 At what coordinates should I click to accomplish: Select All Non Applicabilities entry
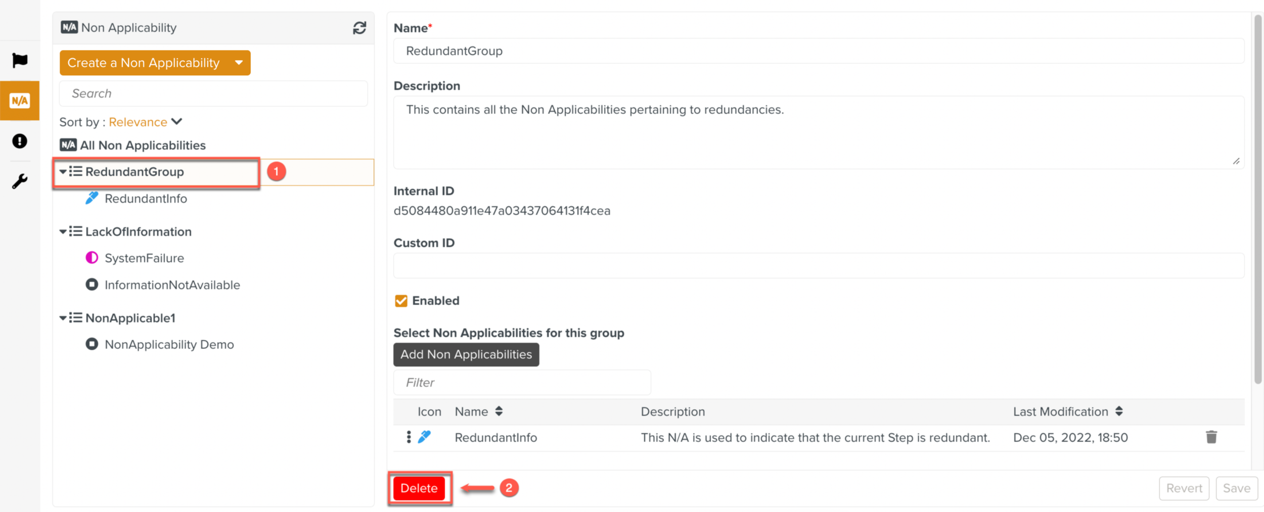tap(142, 146)
